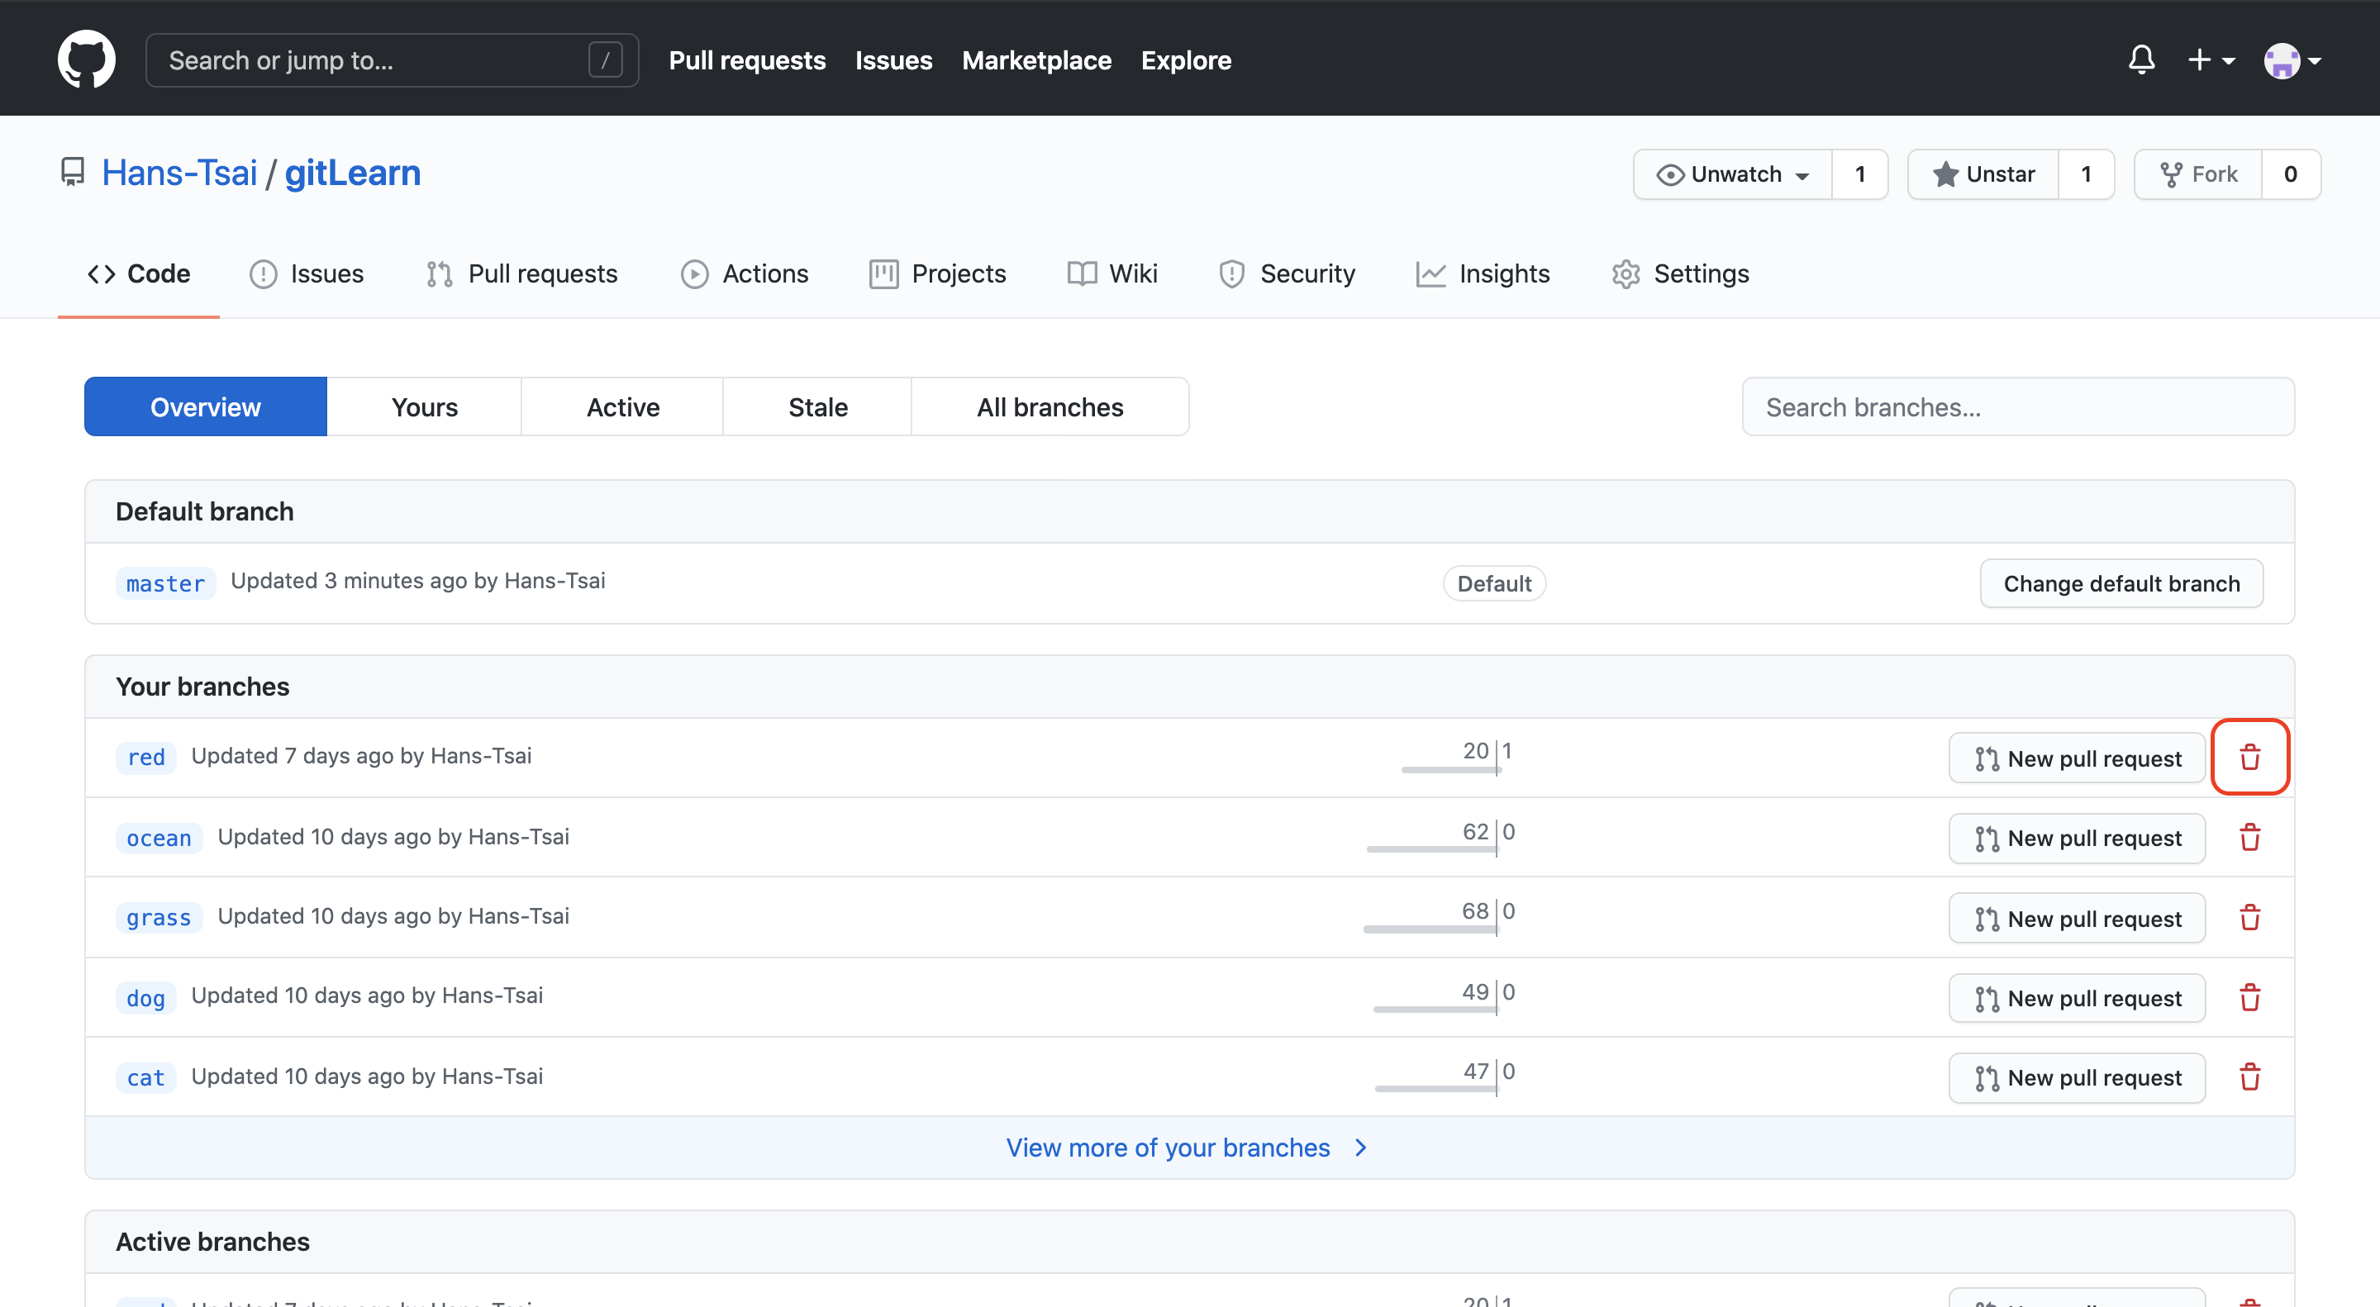
Task: Open the gitLearn repository link
Action: (x=352, y=173)
